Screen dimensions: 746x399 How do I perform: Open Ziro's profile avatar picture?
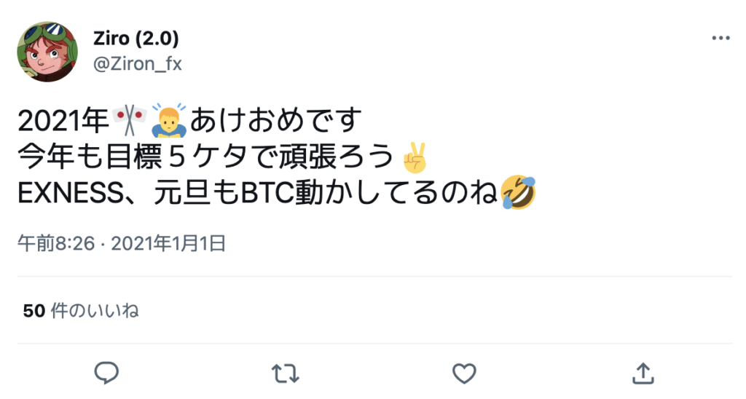tap(47, 52)
